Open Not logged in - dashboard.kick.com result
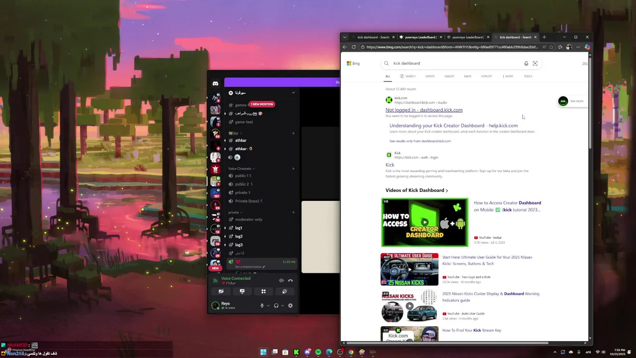The height and width of the screenshot is (358, 636). (x=424, y=110)
